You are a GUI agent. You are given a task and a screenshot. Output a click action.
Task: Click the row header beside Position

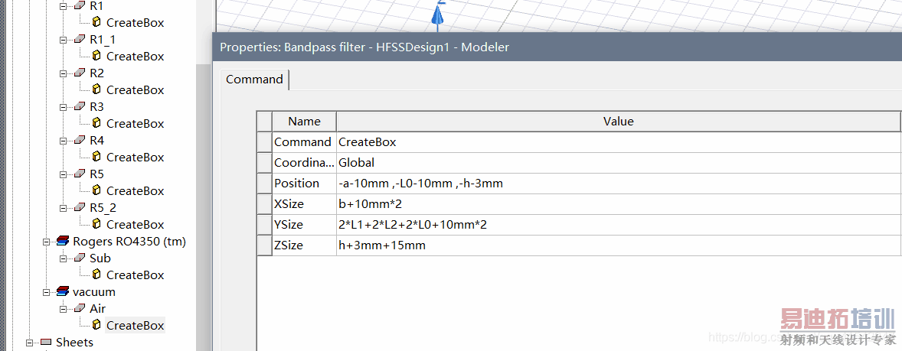265,184
